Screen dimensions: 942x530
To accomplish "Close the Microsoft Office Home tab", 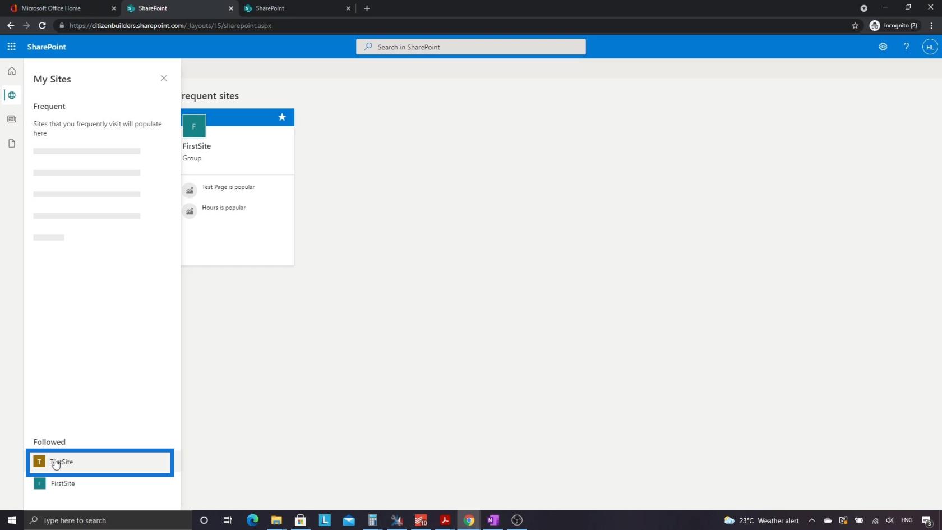I will (114, 8).
